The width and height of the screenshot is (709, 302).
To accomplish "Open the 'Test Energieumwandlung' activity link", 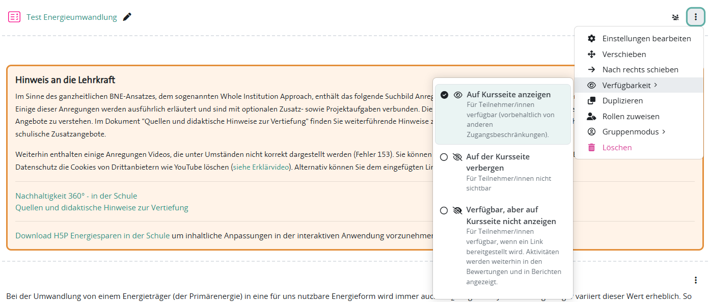I will [72, 17].
